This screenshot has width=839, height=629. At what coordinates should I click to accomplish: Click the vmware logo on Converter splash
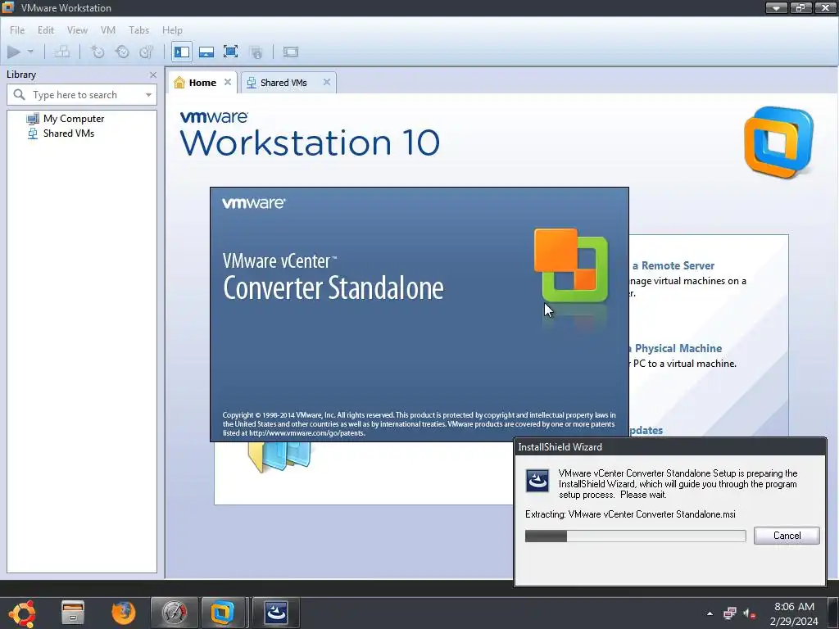click(x=253, y=203)
